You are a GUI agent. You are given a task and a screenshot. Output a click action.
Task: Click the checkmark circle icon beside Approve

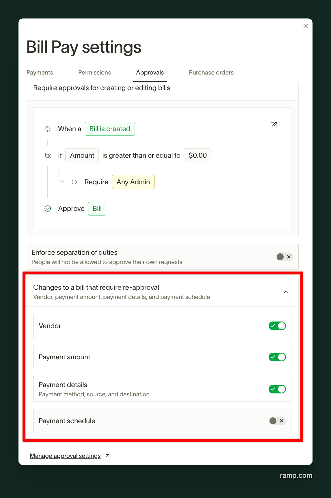point(48,208)
